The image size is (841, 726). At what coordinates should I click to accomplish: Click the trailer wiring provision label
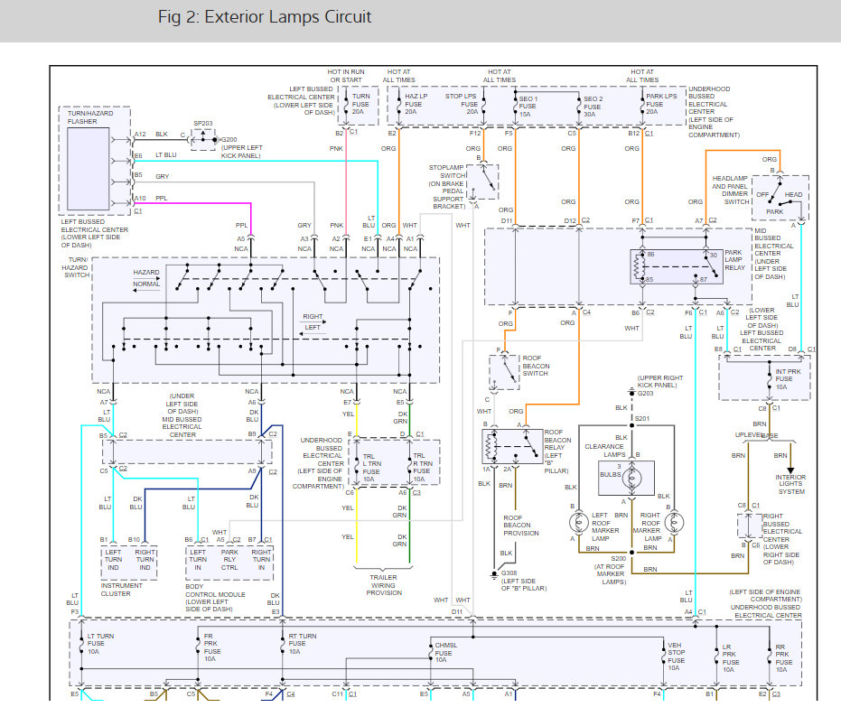pyautogui.click(x=384, y=583)
